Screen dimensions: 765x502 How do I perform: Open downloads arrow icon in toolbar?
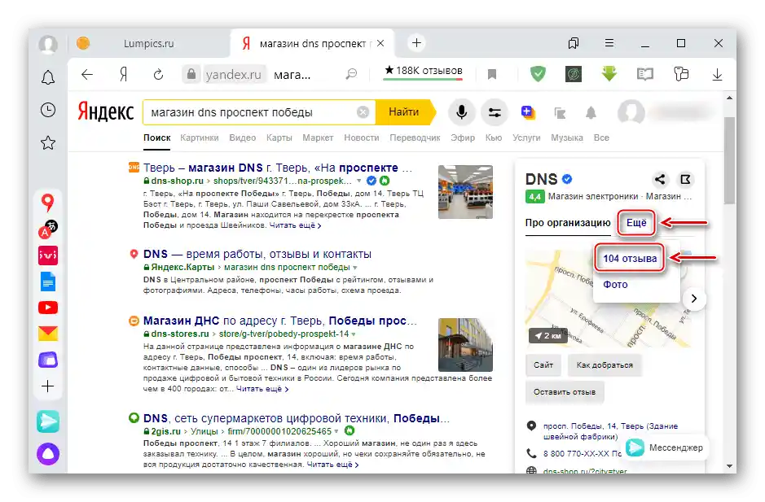717,75
